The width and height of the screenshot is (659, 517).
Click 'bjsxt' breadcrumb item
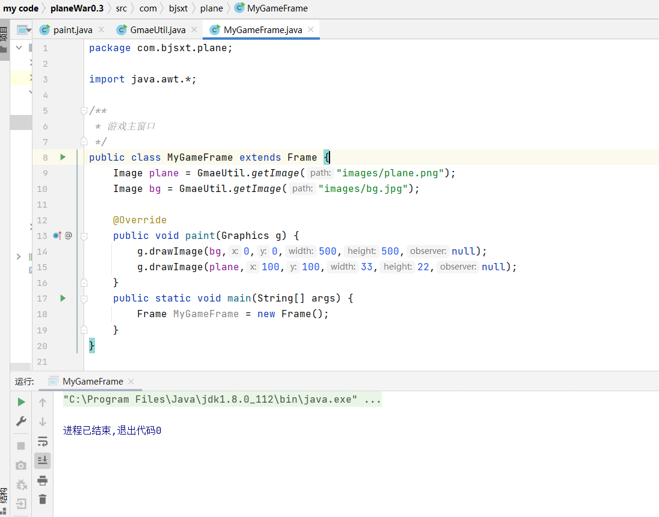178,8
